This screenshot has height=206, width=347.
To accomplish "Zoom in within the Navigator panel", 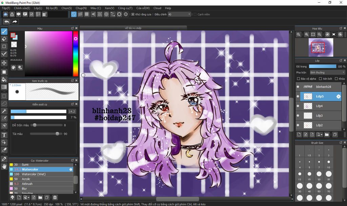I will coord(306,34).
